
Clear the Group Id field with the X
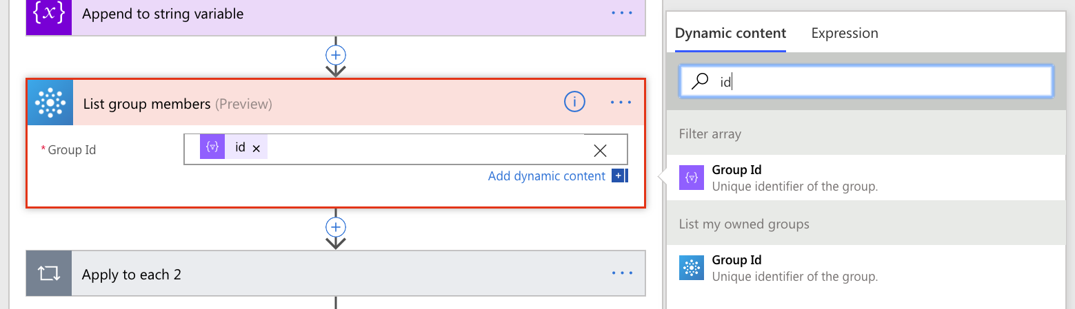pos(600,150)
